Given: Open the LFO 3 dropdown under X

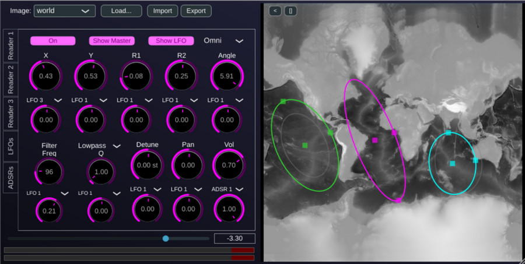Looking at the screenshot, I should click(x=44, y=100).
